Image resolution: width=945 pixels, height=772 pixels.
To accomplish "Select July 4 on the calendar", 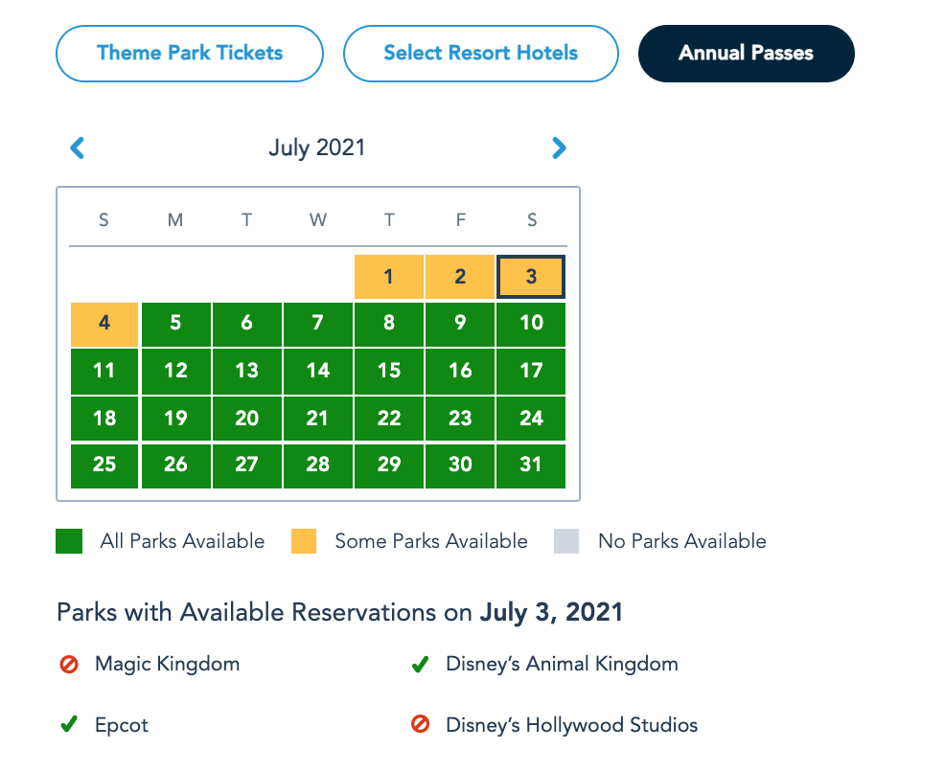I will tap(104, 324).
